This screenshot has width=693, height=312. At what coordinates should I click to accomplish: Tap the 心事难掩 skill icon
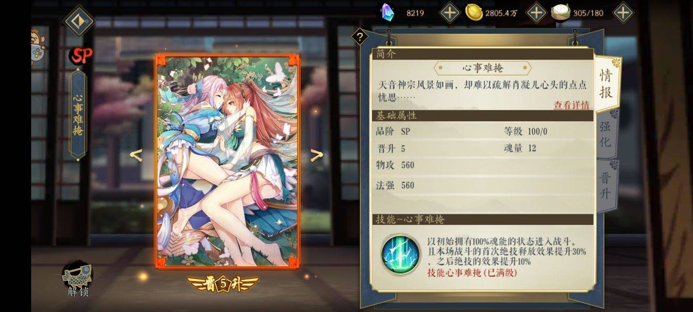[x=401, y=254]
